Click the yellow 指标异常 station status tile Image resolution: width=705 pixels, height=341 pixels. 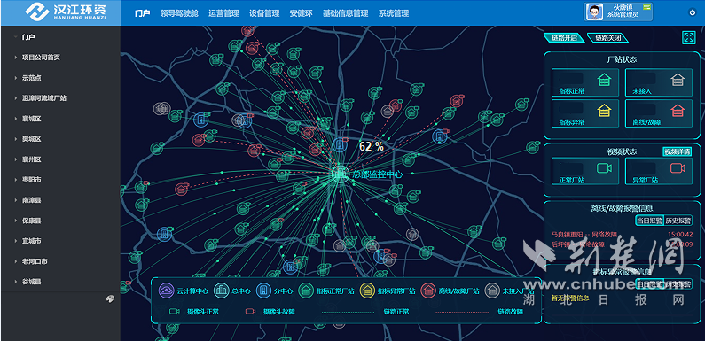(584, 113)
